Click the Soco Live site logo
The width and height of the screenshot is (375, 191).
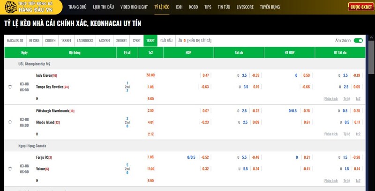click(x=31, y=7)
